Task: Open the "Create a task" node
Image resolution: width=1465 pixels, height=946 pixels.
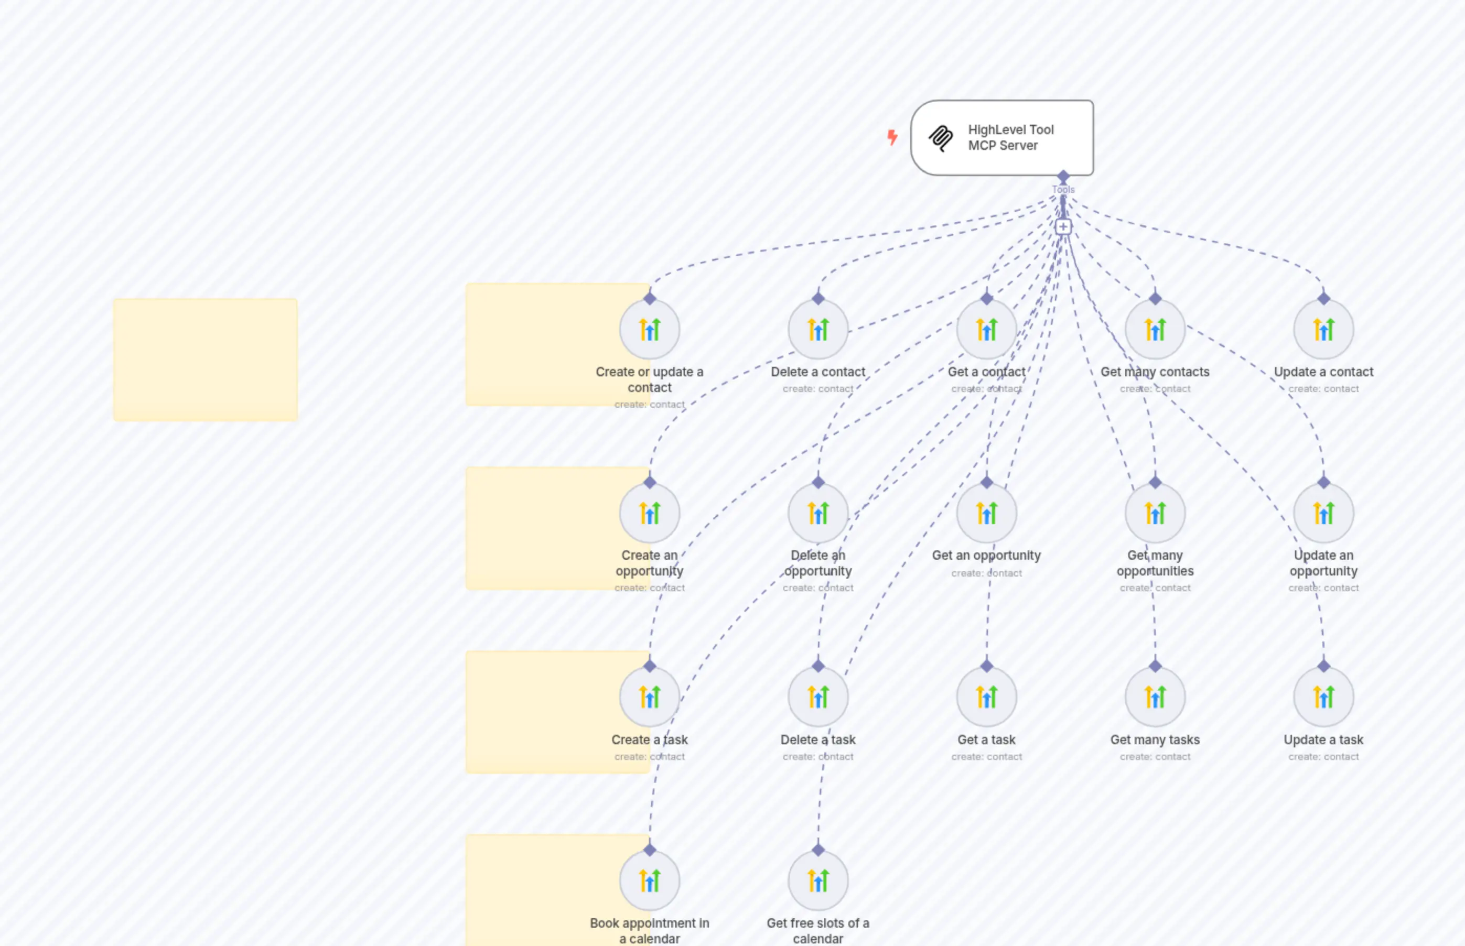Action: pos(650,696)
